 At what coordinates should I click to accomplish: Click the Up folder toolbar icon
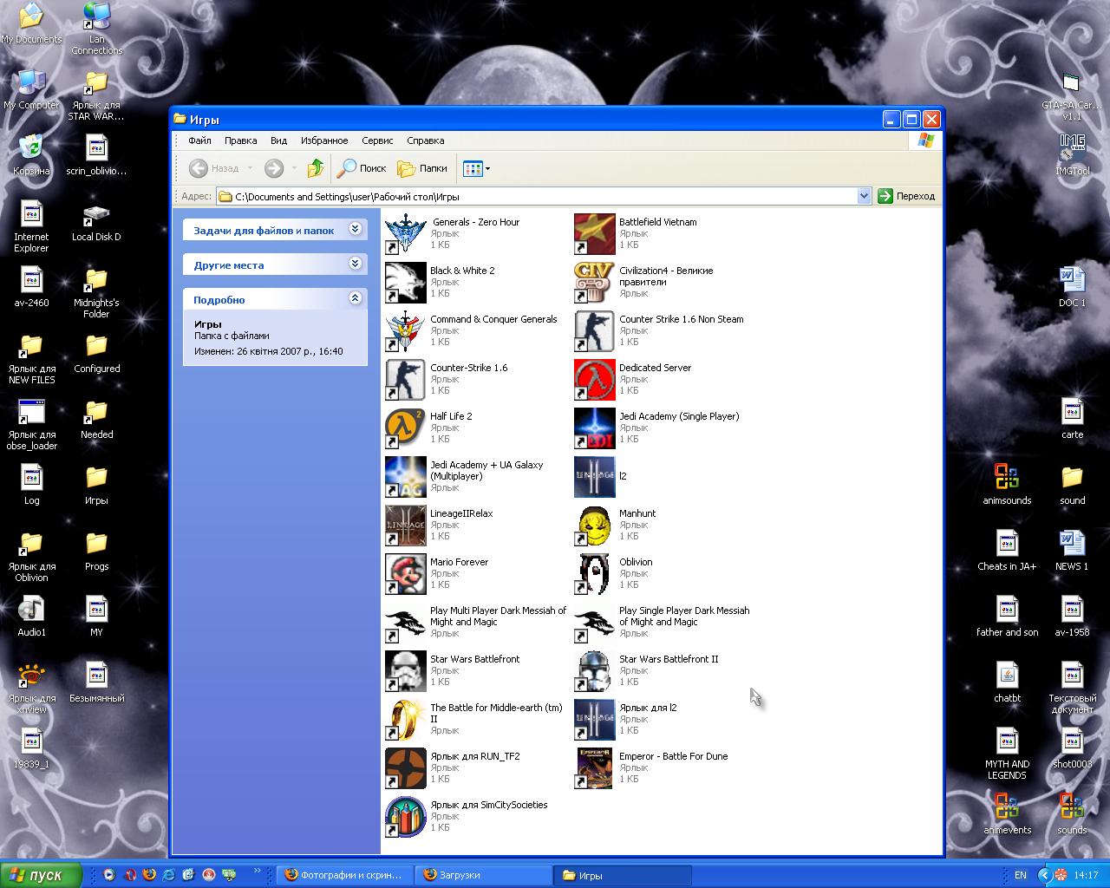tap(316, 168)
